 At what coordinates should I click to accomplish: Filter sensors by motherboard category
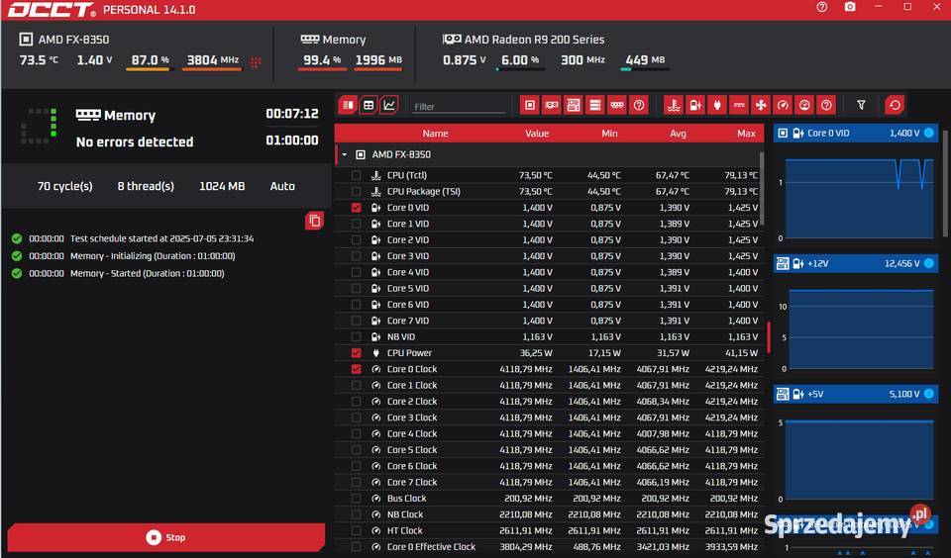click(x=574, y=106)
